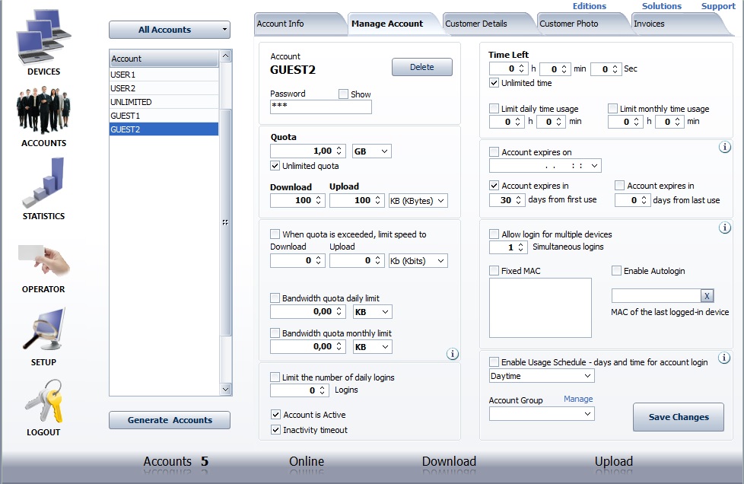Click account list scrollbar down arrow
The image size is (744, 484).
[226, 389]
